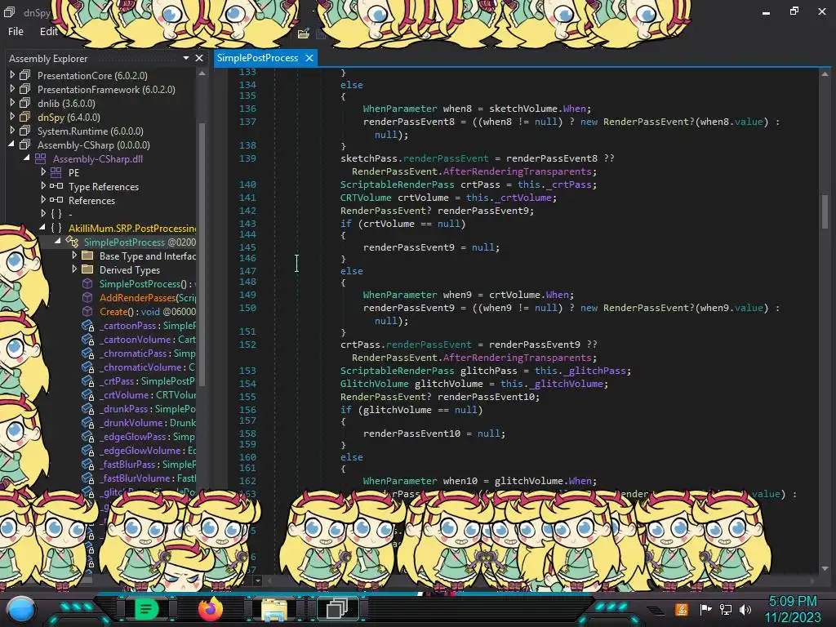Click the dnSpy taskbar button
This screenshot has height=627, width=836.
(338, 609)
